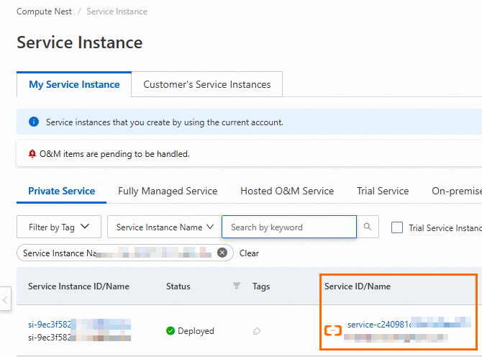The image size is (482, 357).
Task: Expand the collapsed left side panel
Action: pos(6,299)
